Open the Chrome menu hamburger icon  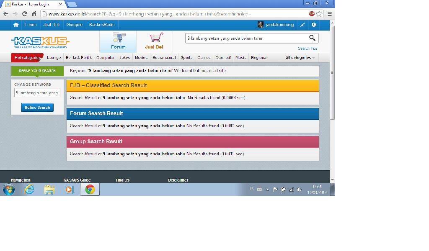330,14
